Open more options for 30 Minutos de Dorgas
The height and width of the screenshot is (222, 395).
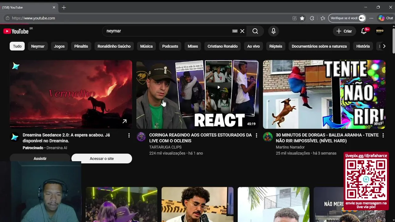(383, 135)
